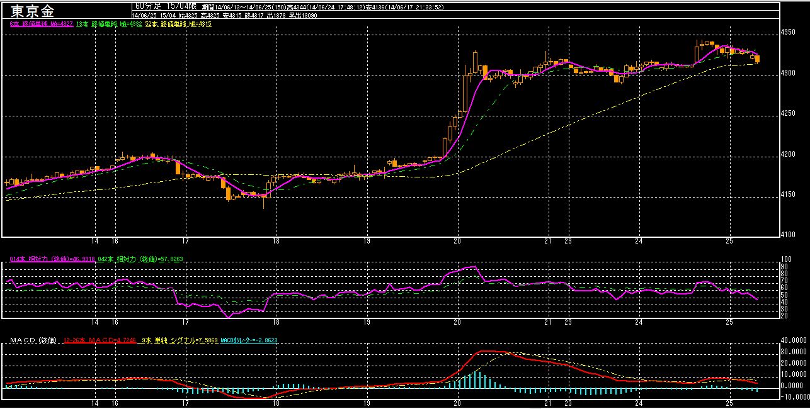The width and height of the screenshot is (810, 409).
Task: Click the 累出13090 cumulative volume text
Action: (303, 15)
